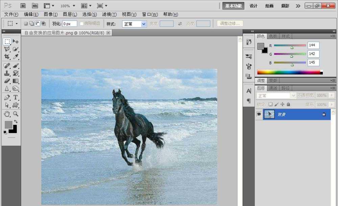Select the Hand tool
The height and width of the screenshot is (206, 338).
point(7,114)
